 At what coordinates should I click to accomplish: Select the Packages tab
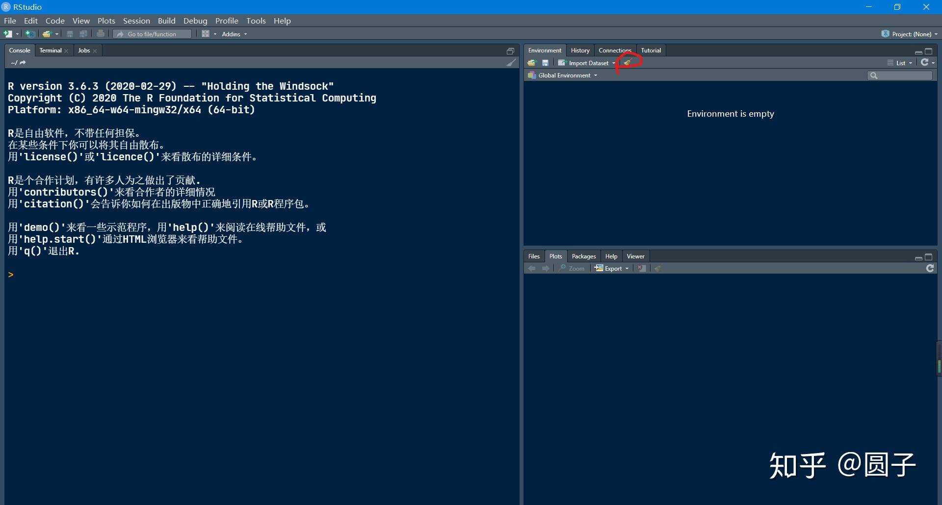click(x=583, y=256)
